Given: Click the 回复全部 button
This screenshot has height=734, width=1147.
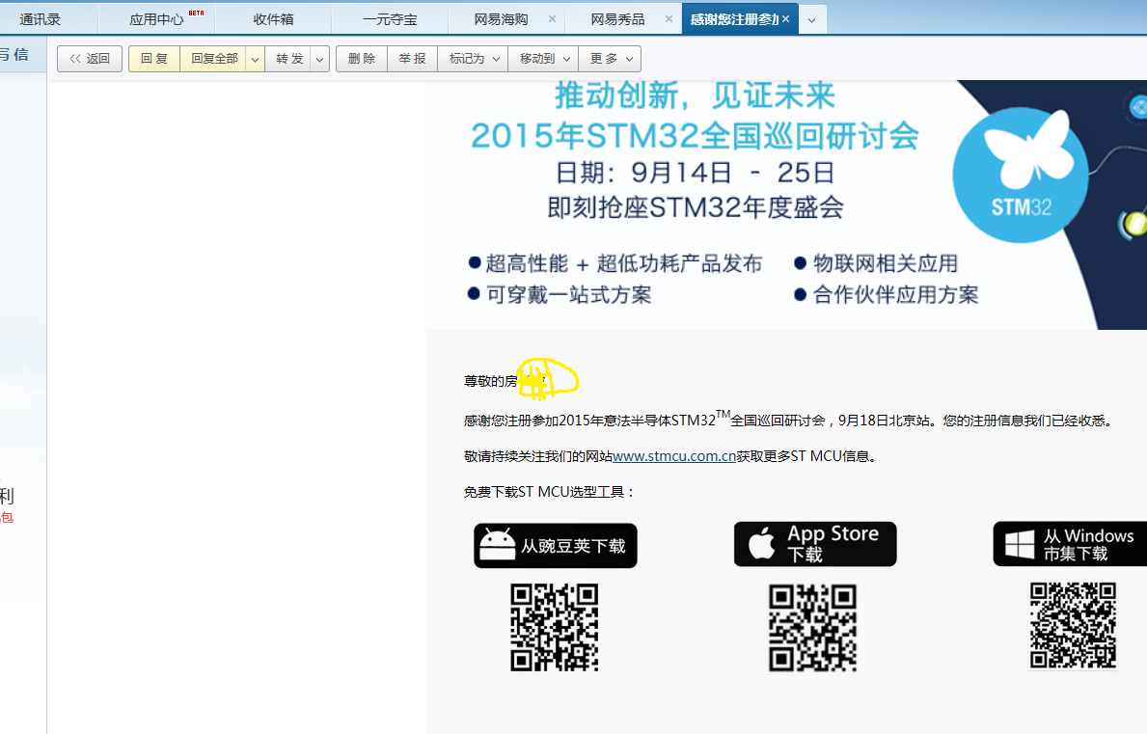Looking at the screenshot, I should tap(213, 59).
